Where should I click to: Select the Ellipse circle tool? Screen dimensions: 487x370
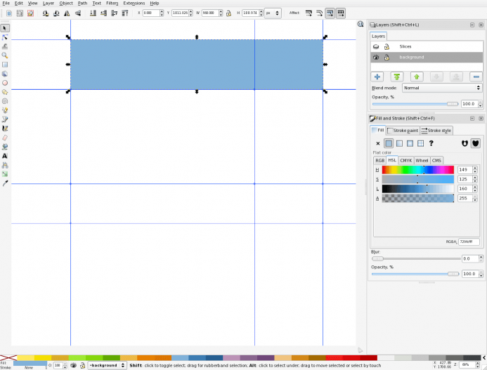5,83
